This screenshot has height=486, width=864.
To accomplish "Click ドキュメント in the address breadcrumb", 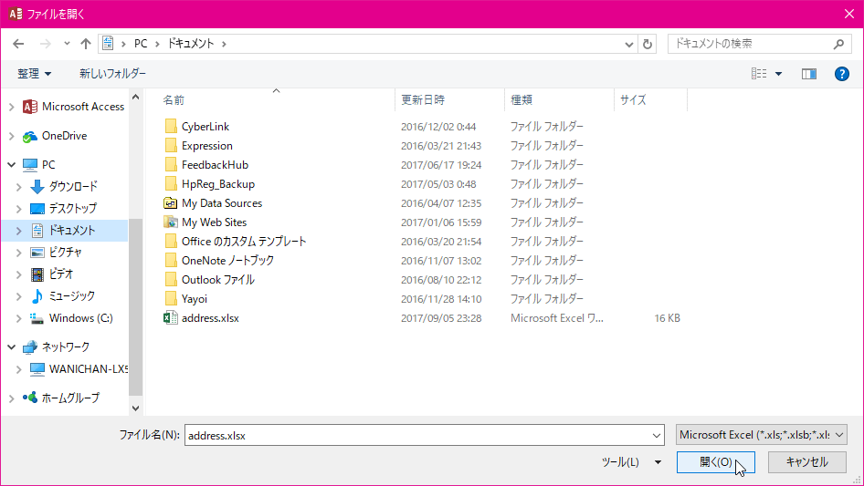I will coord(191,44).
